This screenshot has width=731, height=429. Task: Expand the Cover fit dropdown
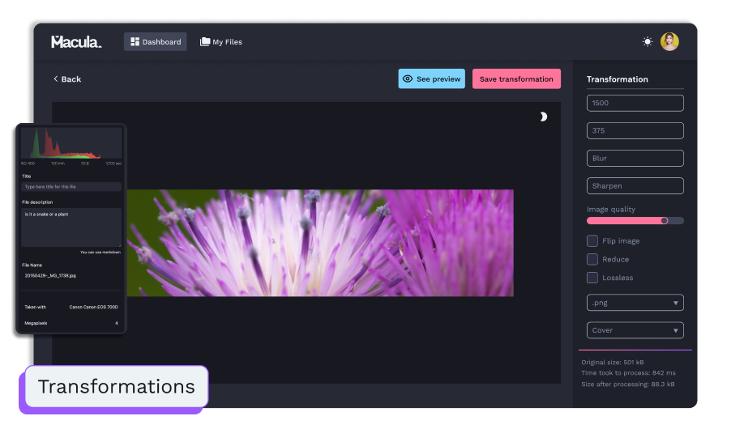coord(635,330)
